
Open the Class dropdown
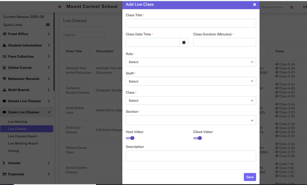pyautogui.click(x=191, y=100)
